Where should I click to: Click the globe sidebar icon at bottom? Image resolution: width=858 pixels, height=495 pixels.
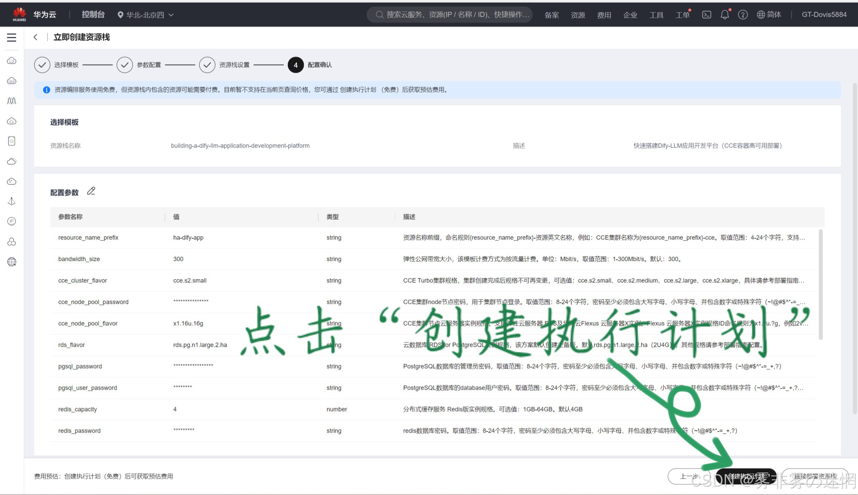click(11, 262)
